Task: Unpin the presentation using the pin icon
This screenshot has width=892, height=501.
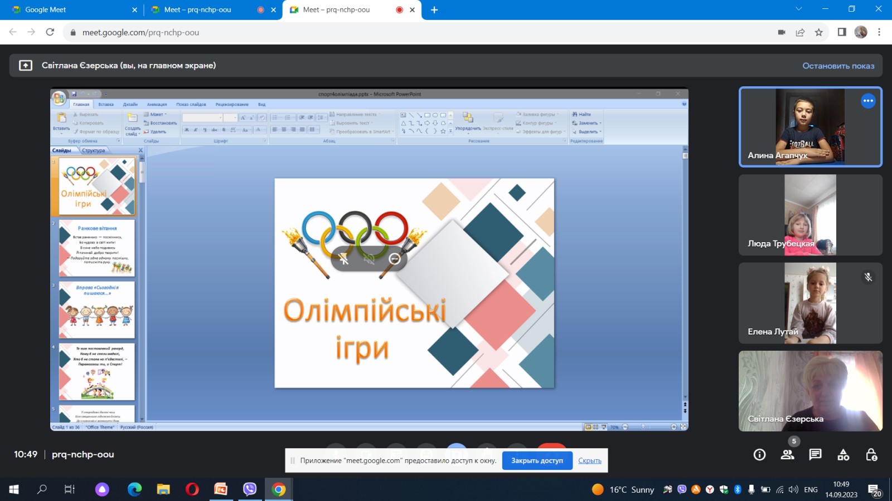Action: click(x=344, y=259)
